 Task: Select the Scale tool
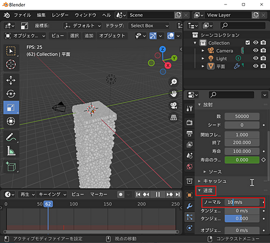[x=11, y=107]
